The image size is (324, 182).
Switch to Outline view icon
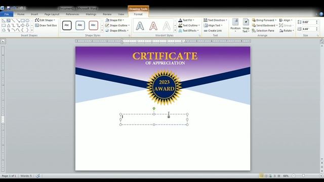click(274, 176)
